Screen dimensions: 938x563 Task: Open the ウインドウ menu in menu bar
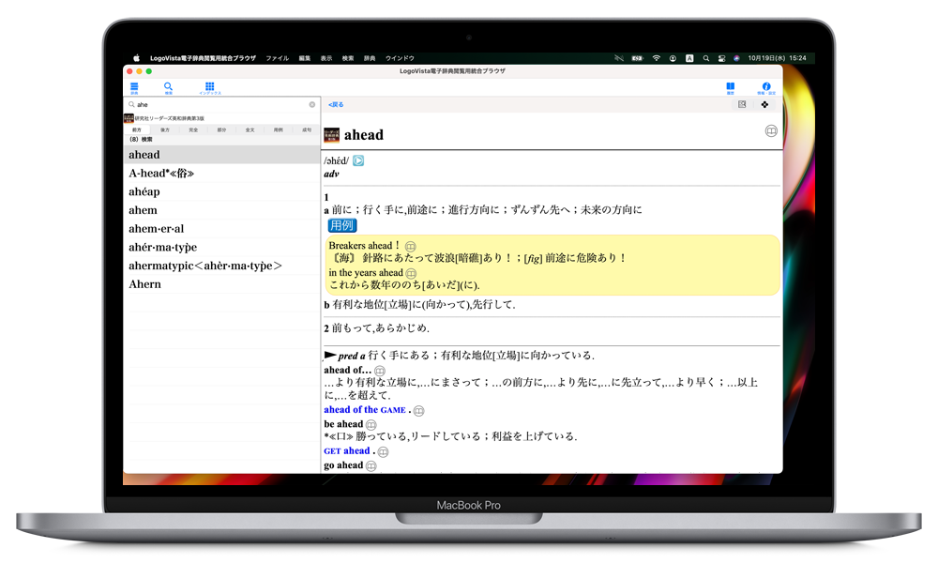pyautogui.click(x=400, y=58)
